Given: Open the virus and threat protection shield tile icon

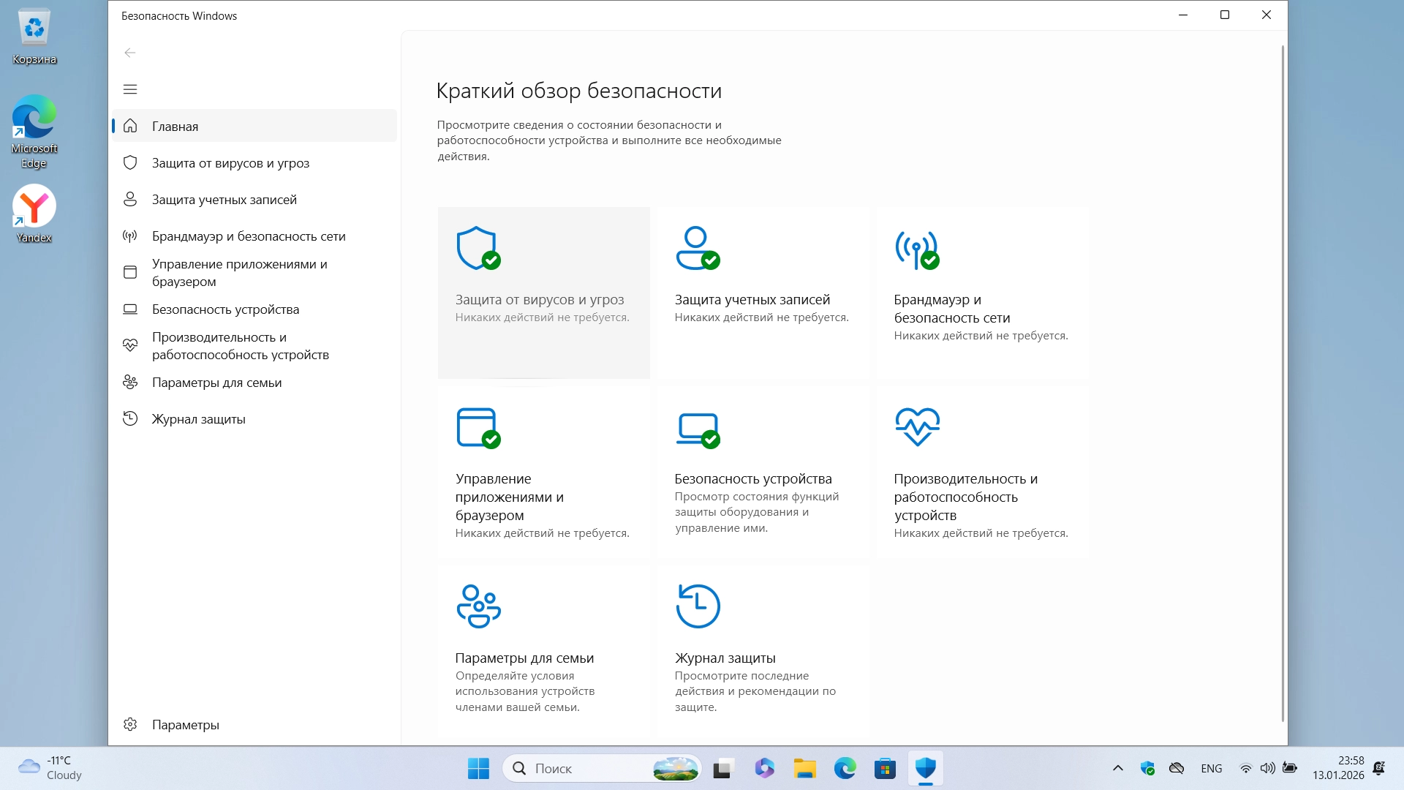Looking at the screenshot, I should (478, 248).
